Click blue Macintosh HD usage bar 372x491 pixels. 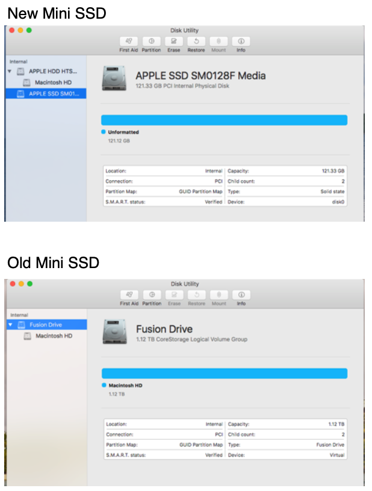point(225,374)
